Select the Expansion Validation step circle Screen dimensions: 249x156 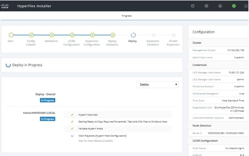click(x=153, y=35)
